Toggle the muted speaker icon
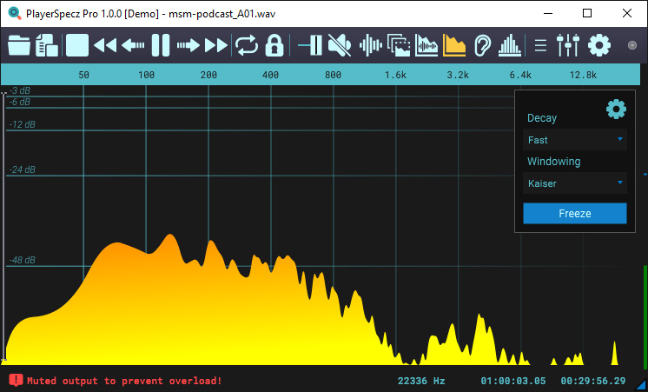Screen dimensions: 648x392 click(x=340, y=44)
